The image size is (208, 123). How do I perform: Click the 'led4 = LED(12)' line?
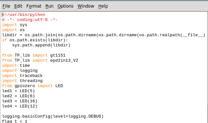(20, 106)
